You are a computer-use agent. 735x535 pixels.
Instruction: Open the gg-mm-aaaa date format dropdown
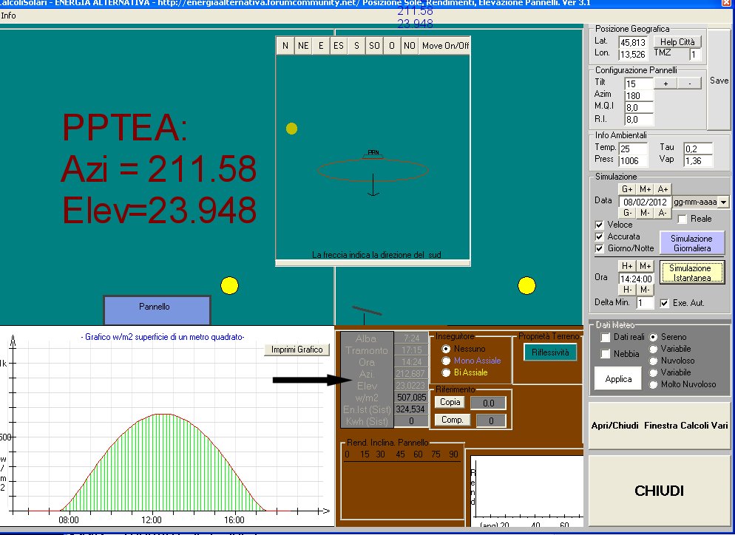[723, 202]
